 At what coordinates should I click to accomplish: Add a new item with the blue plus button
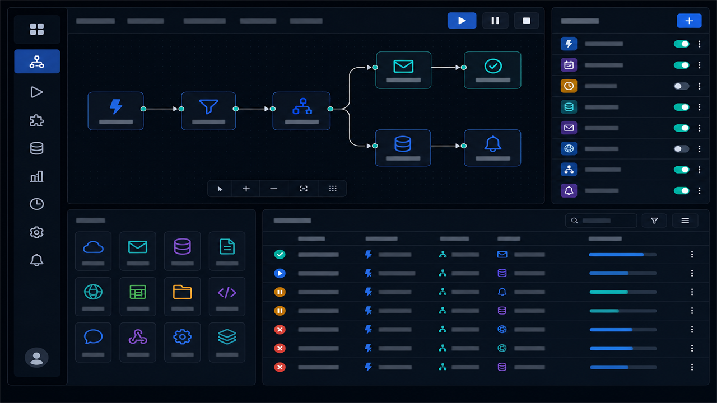click(689, 21)
